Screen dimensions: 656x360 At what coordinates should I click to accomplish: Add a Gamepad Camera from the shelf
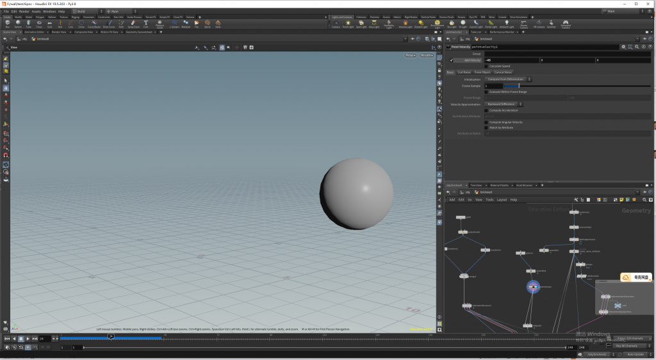(566, 24)
